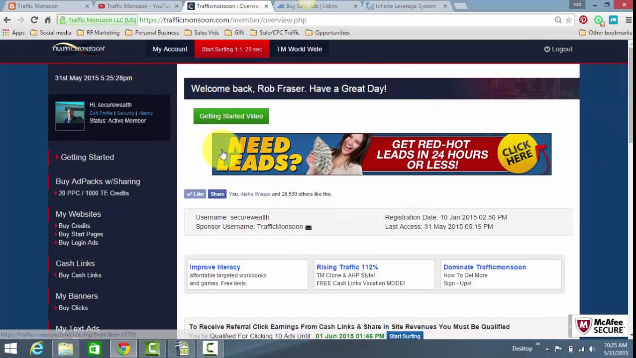The width and height of the screenshot is (636, 358).
Task: Switch to the Infinite Leverage System tab
Action: (x=406, y=6)
